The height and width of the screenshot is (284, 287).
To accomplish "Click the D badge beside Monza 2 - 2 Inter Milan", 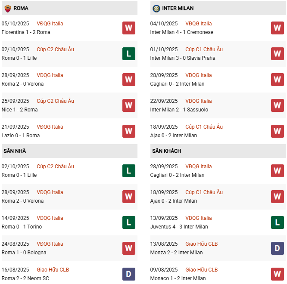I will [x=277, y=248].
